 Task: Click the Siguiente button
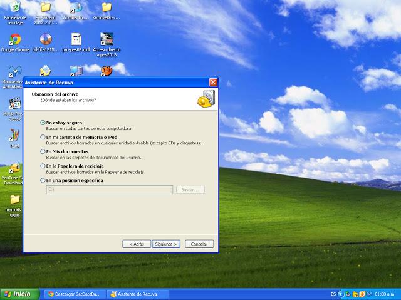click(166, 244)
